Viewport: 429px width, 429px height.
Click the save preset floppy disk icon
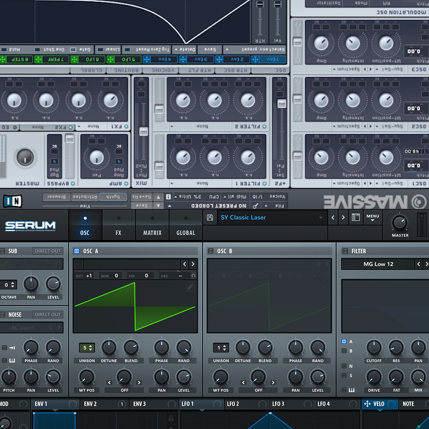210,218
